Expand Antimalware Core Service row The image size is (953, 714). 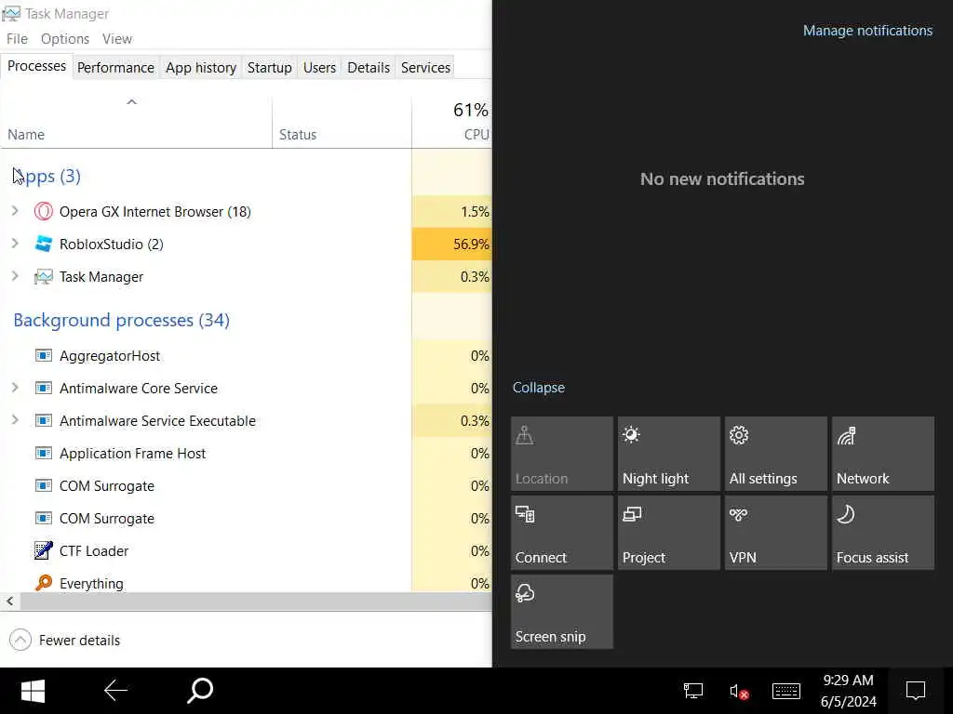[15, 388]
